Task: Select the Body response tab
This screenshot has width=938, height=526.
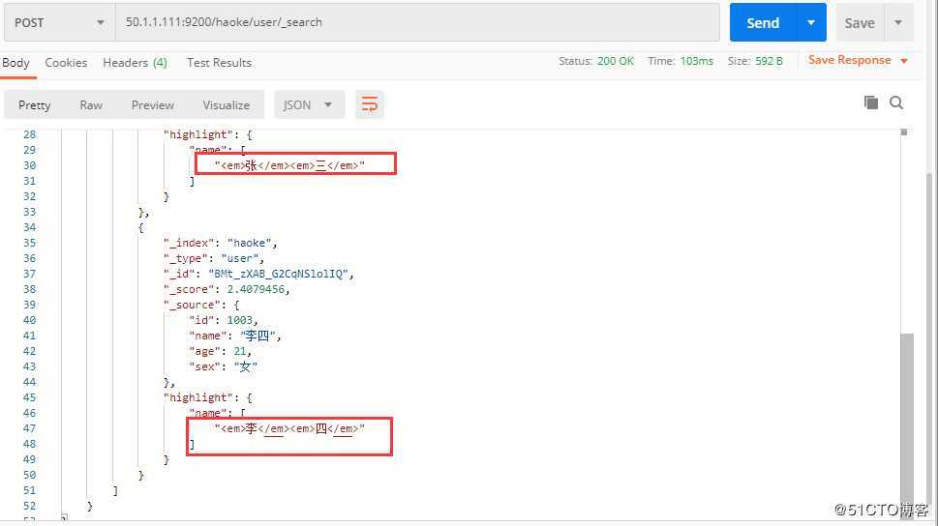Action: [x=16, y=62]
